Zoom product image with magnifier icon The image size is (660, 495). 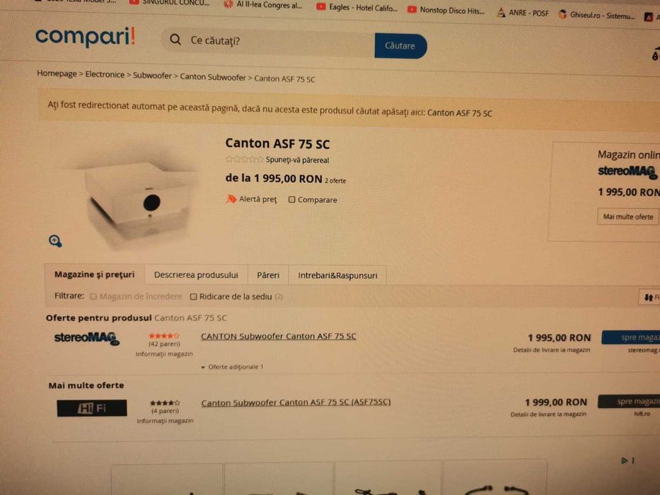point(55,241)
